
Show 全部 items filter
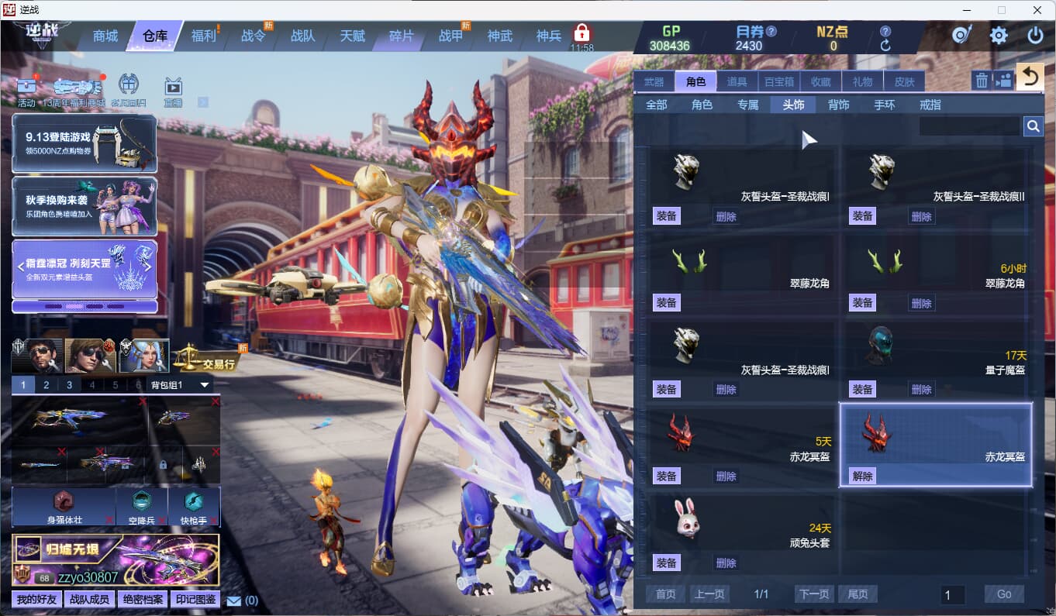coord(657,105)
